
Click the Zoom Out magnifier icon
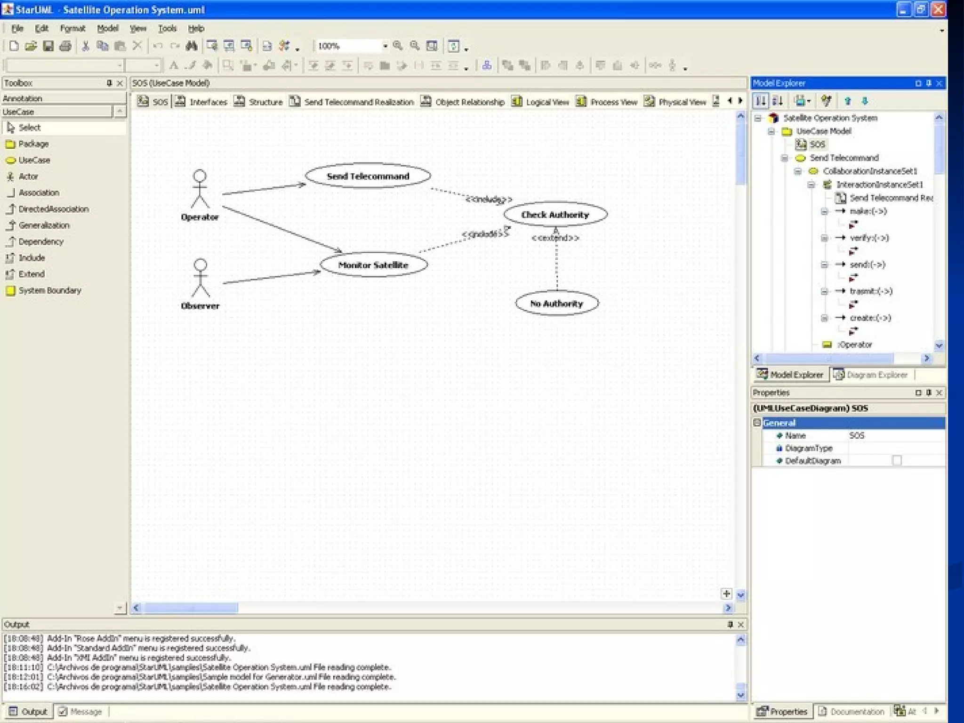tap(415, 46)
